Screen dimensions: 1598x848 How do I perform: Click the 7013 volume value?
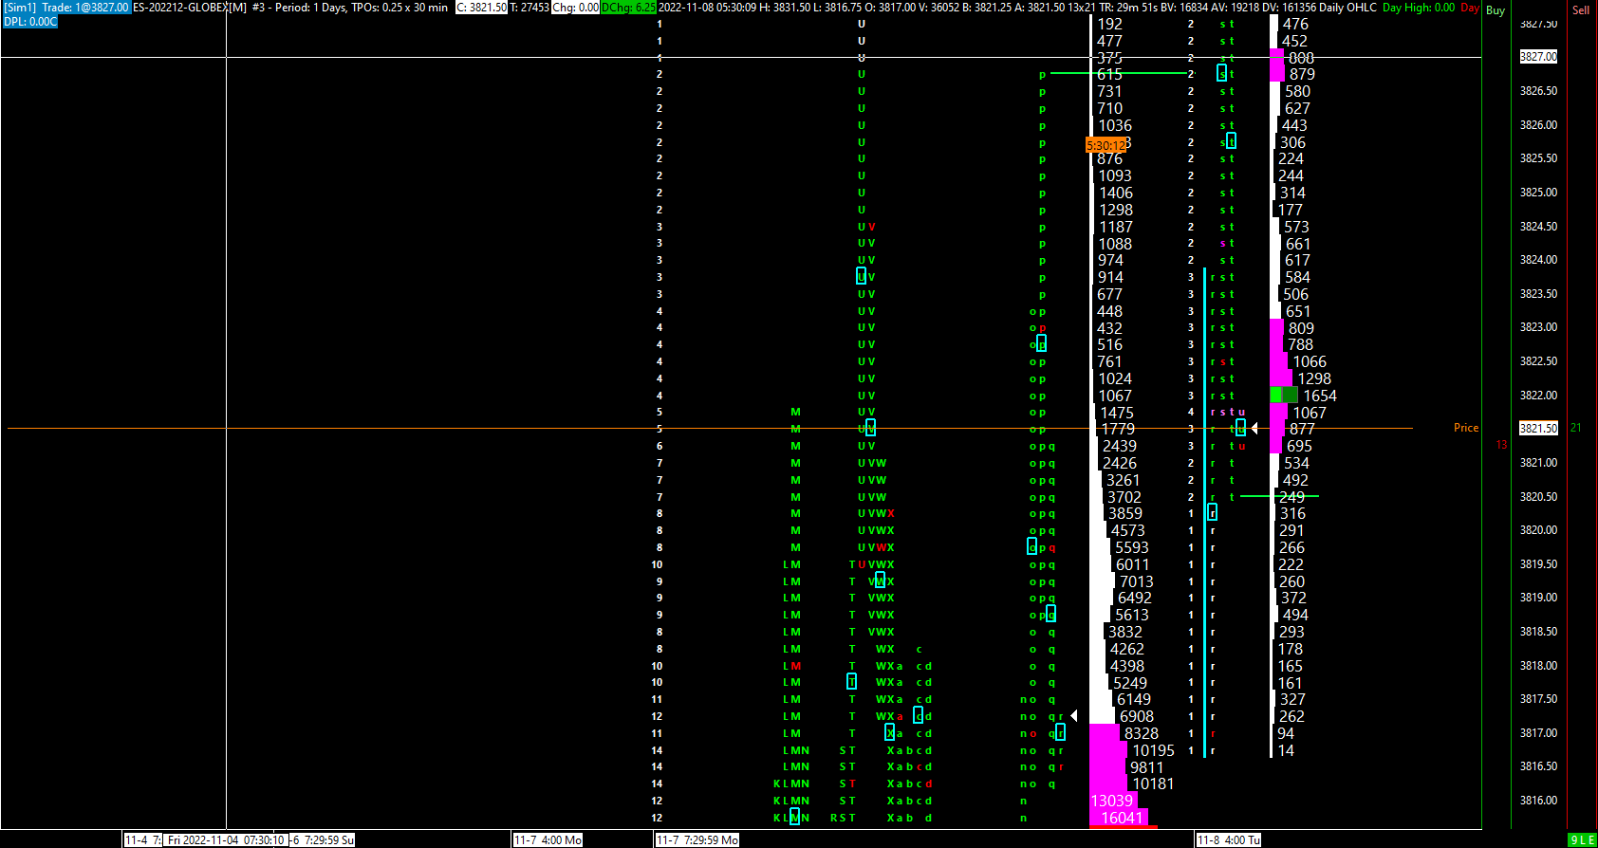pyautogui.click(x=1136, y=581)
